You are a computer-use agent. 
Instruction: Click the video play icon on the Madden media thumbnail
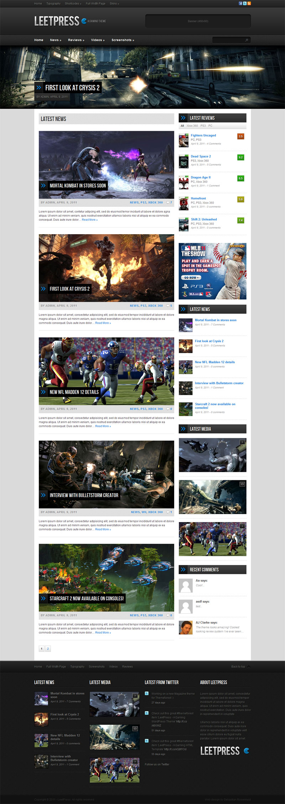click(242, 526)
